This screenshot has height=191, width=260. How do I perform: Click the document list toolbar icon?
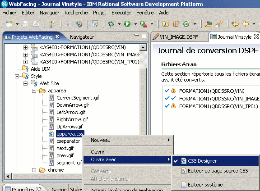click(x=95, y=24)
